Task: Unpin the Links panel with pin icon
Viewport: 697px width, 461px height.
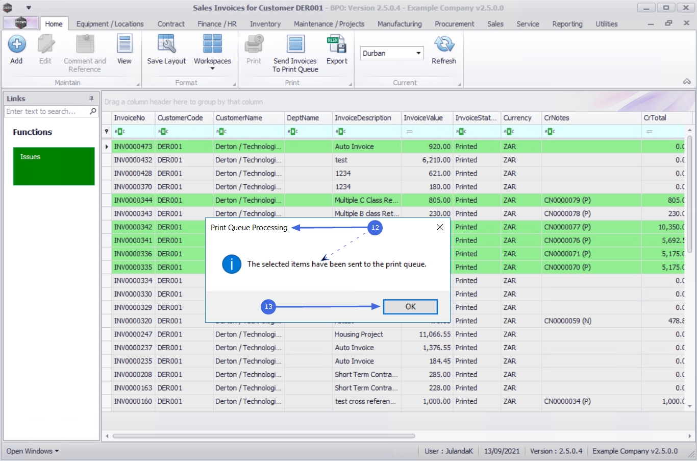Action: tap(91, 99)
